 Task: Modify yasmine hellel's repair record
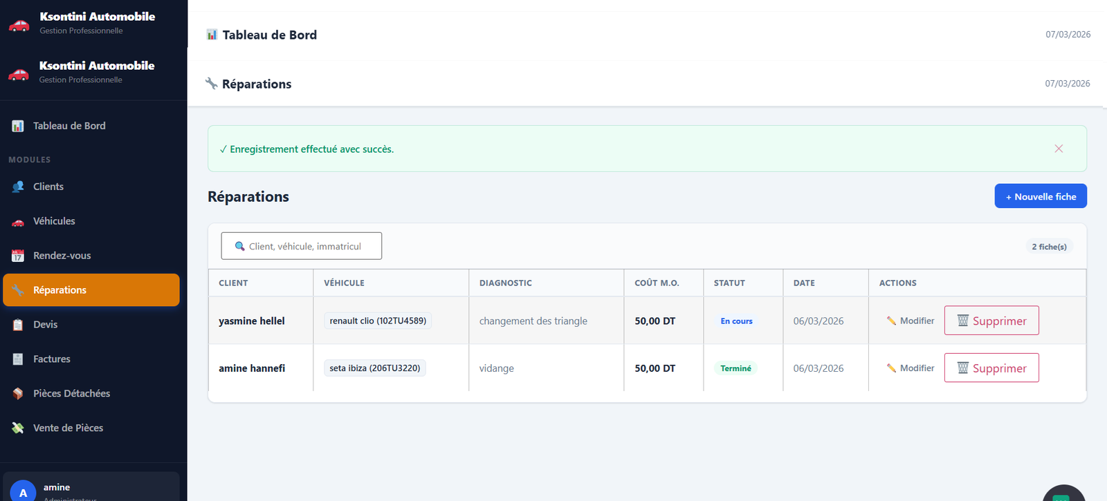pyautogui.click(x=910, y=321)
